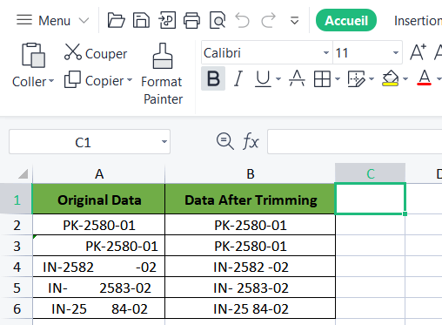Click the active empty cell C1
Screen dimensions: 442x325
pos(370,199)
